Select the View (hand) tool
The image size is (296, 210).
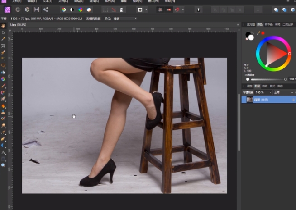click(x=3, y=26)
